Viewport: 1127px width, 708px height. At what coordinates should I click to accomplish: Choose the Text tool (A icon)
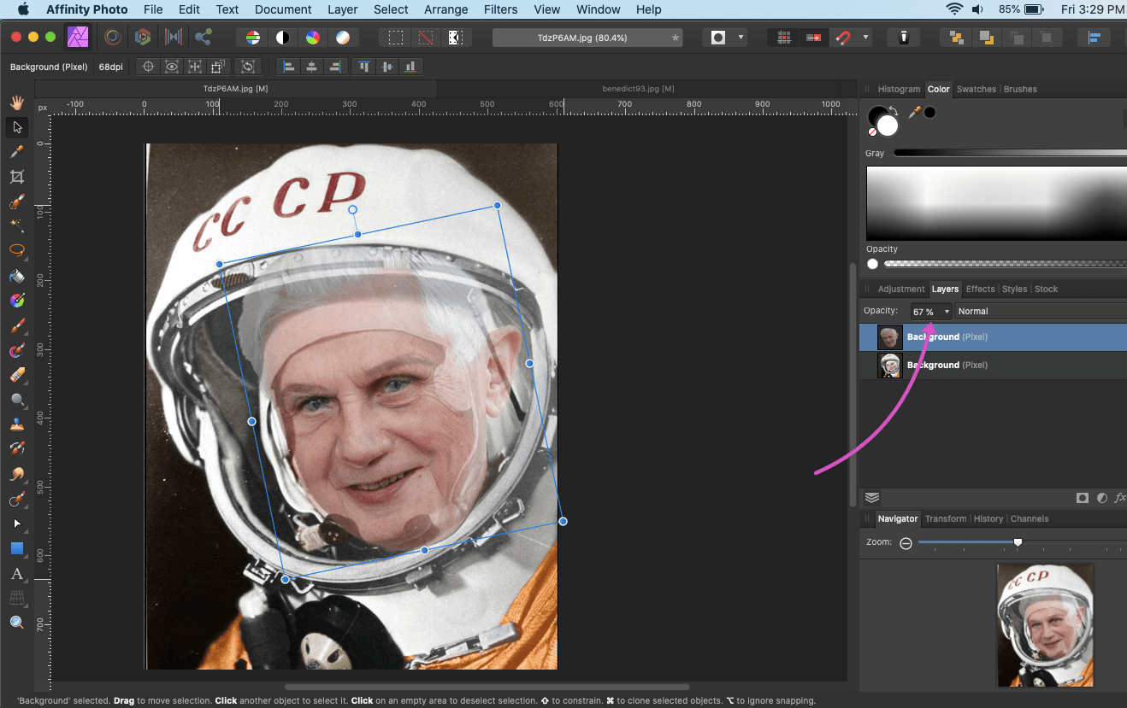tap(16, 574)
